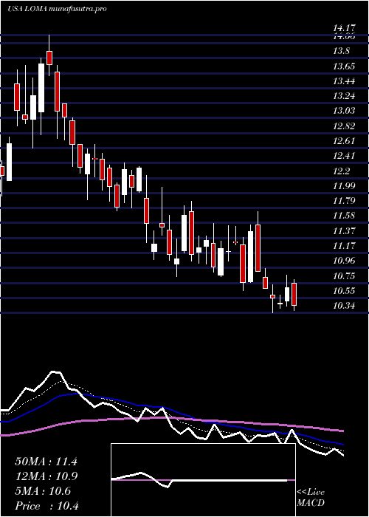The image size is (369, 517).
Task: Click the 11.79 price axis label
Action: tap(343, 200)
